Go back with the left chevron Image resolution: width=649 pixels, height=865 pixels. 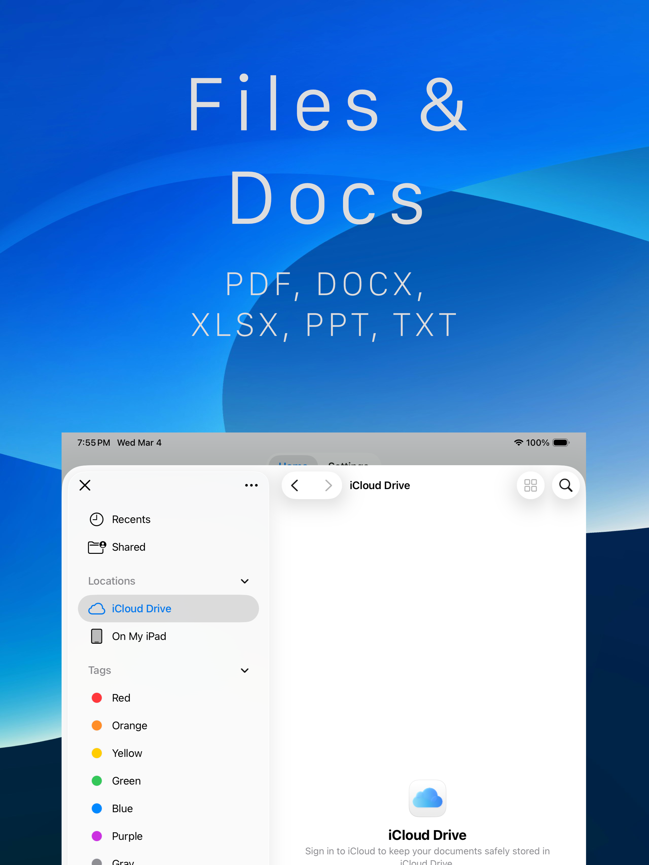coord(295,485)
